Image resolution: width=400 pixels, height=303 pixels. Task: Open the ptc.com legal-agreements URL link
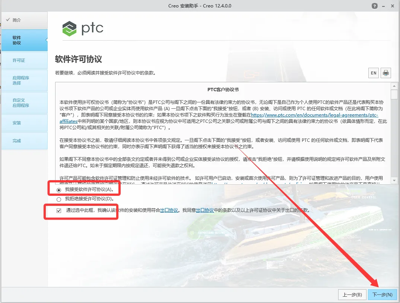[x=315, y=115]
